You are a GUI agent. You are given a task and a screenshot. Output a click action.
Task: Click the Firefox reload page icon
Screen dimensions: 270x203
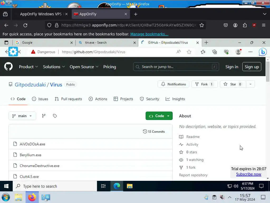(x=25, y=25)
